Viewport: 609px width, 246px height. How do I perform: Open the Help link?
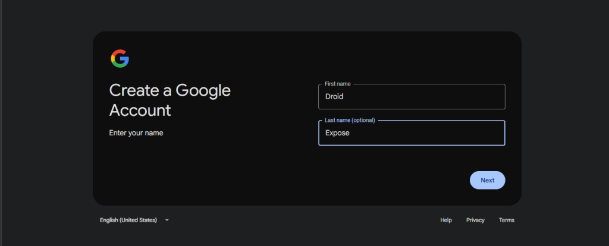(446, 220)
